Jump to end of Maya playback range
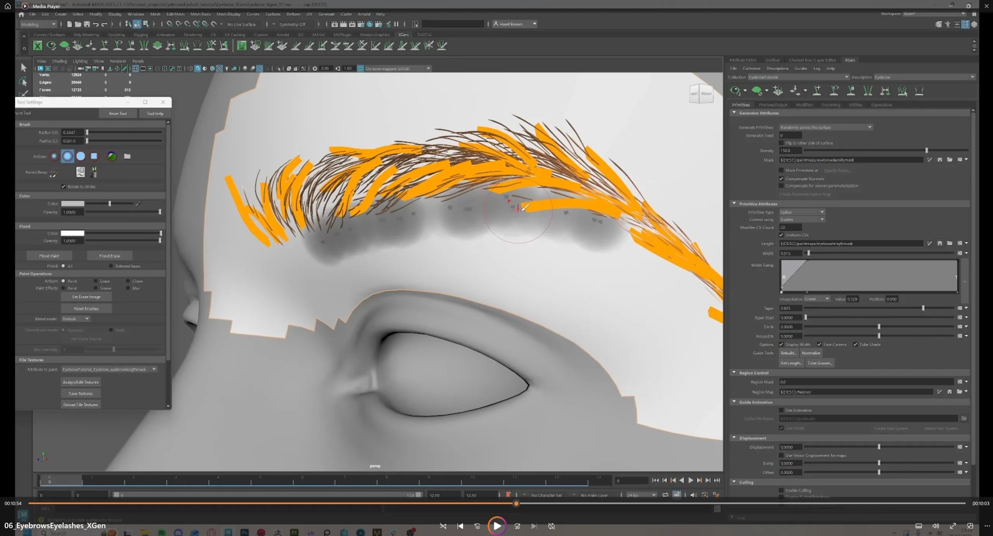 tap(717, 480)
